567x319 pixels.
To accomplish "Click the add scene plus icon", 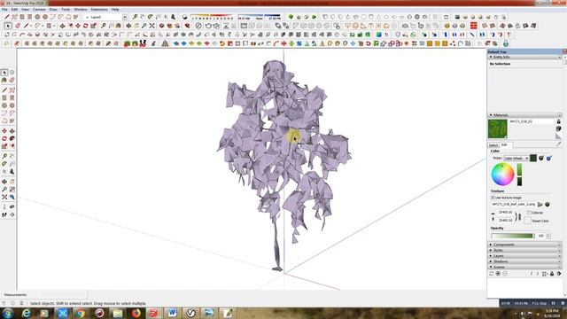I will [x=498, y=274].
